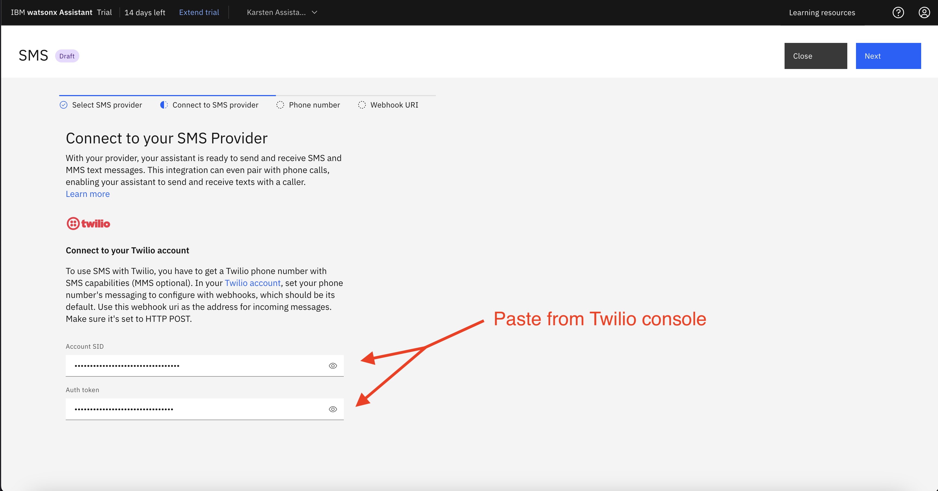Click the Webhook URI step circle icon
Image resolution: width=938 pixels, height=491 pixels.
point(361,105)
